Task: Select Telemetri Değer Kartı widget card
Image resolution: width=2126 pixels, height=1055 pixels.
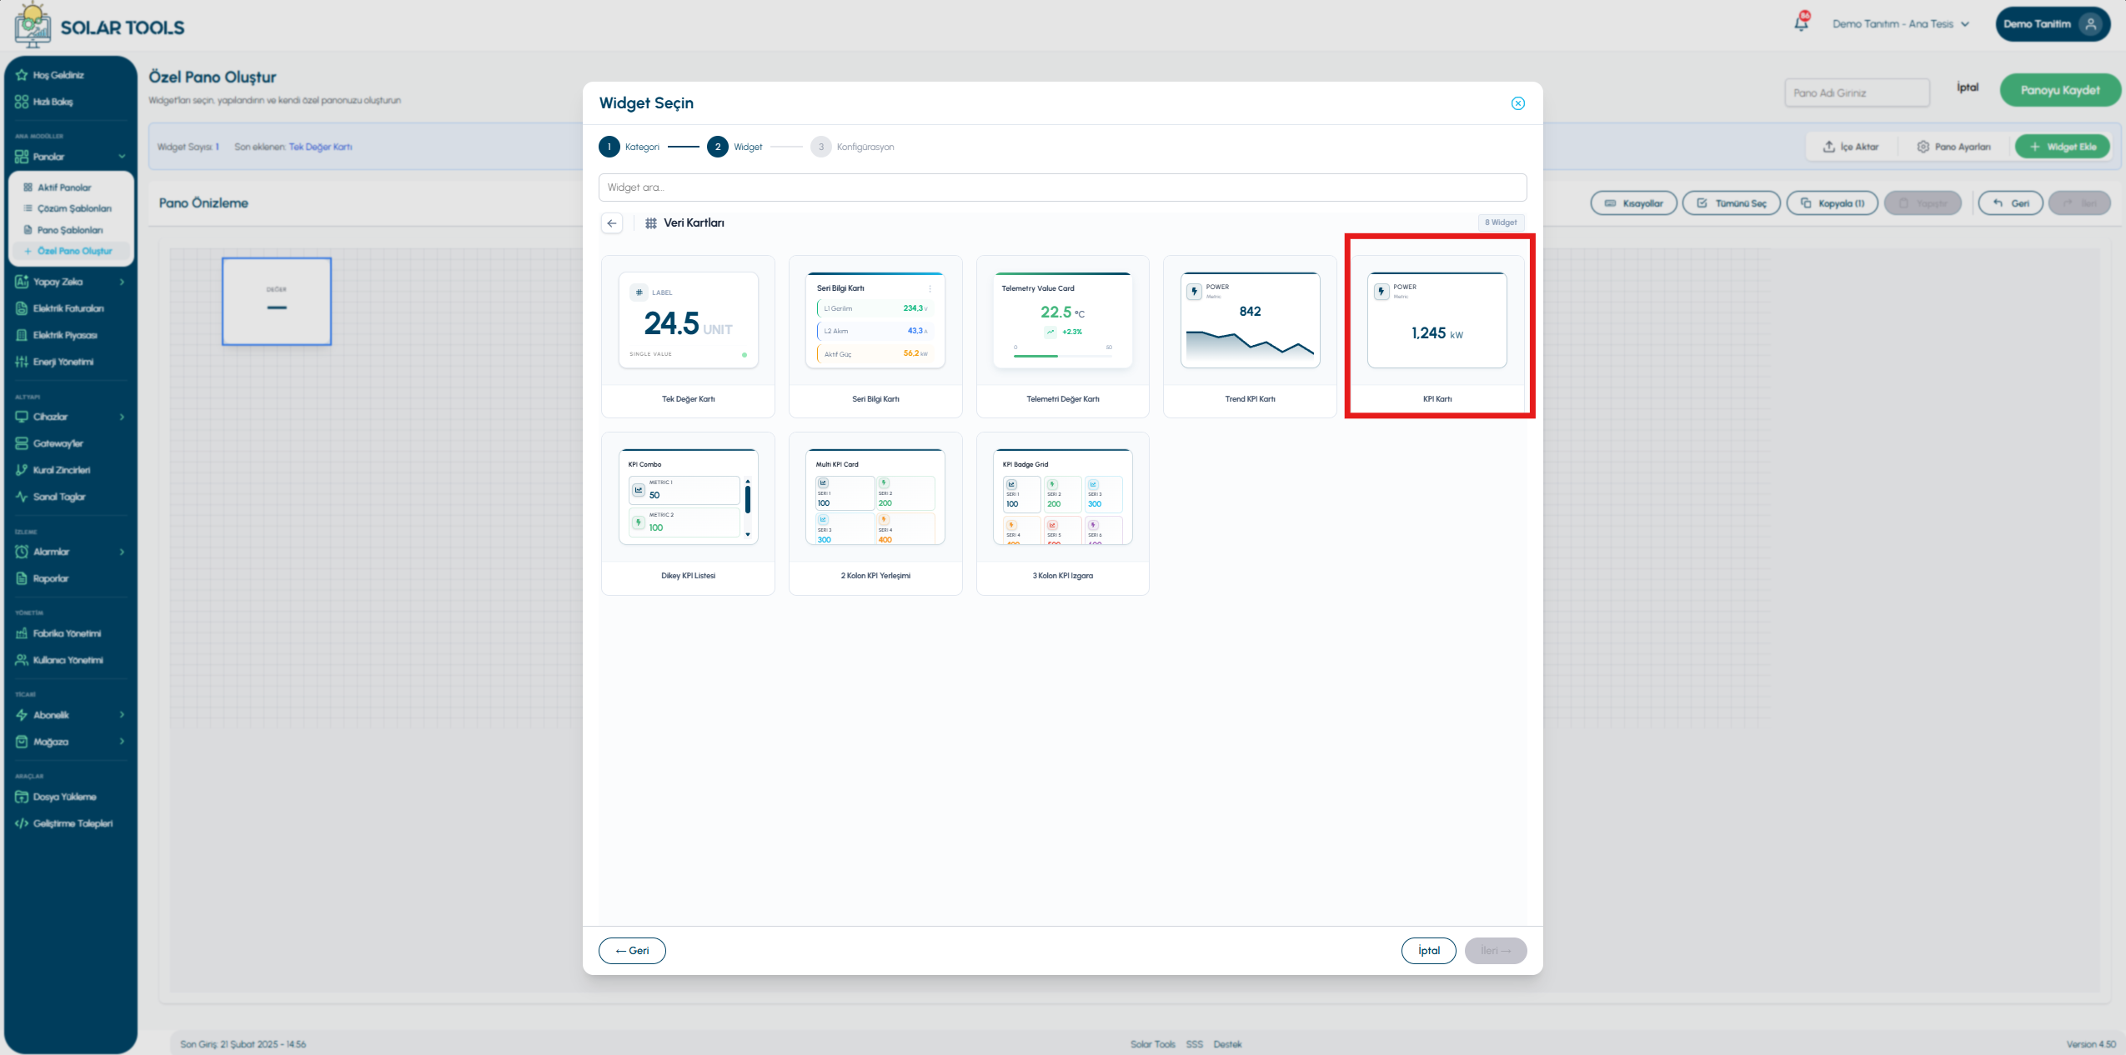Action: tap(1062, 337)
